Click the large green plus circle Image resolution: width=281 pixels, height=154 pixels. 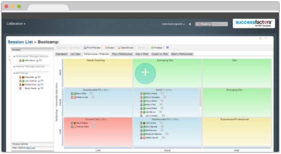(x=145, y=73)
